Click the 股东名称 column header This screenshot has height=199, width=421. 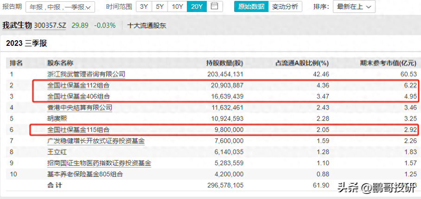coord(60,63)
